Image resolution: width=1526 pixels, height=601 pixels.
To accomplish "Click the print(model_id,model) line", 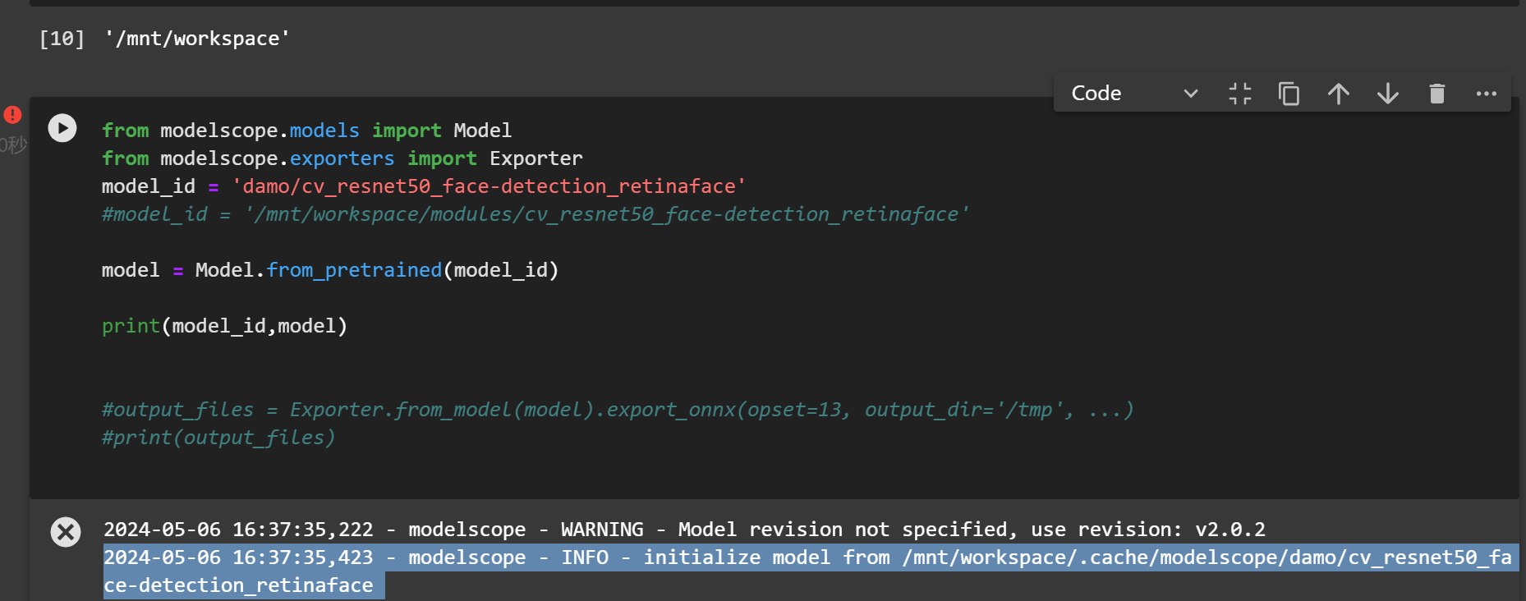I will coord(225,326).
